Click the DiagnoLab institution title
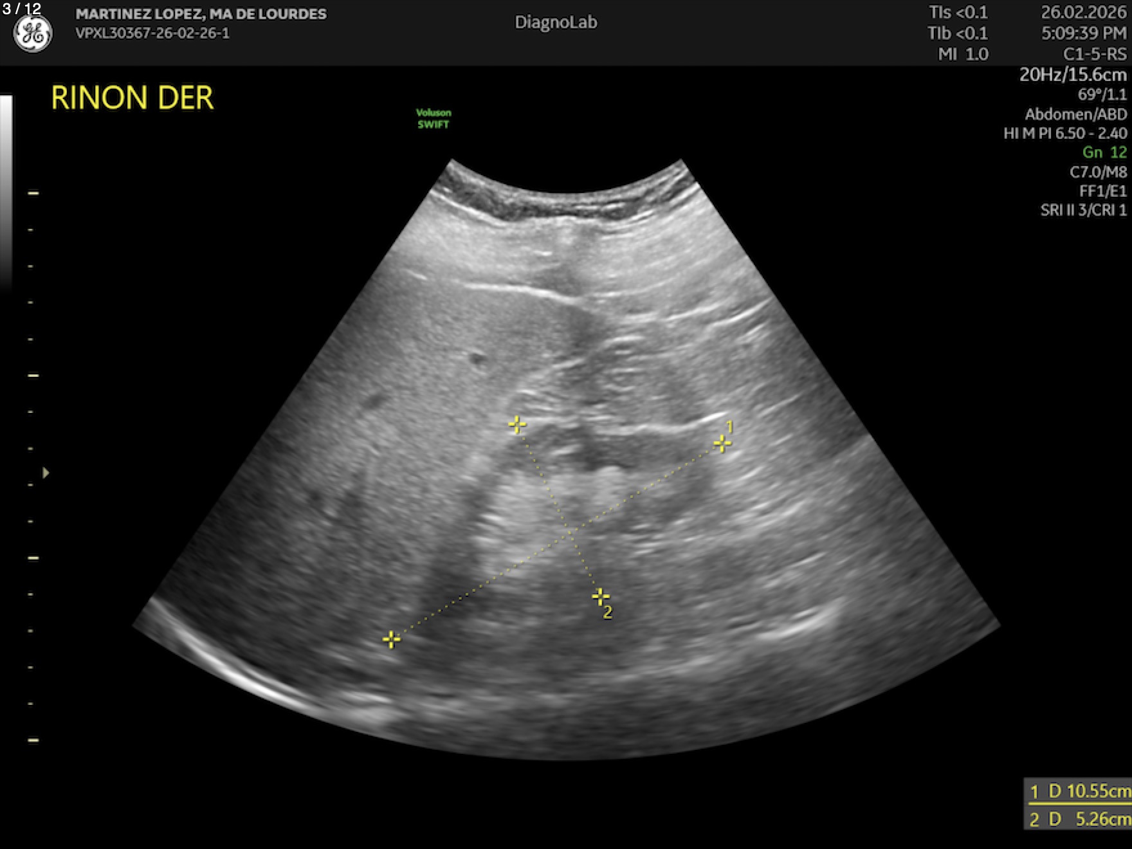This screenshot has width=1132, height=849. point(556,23)
